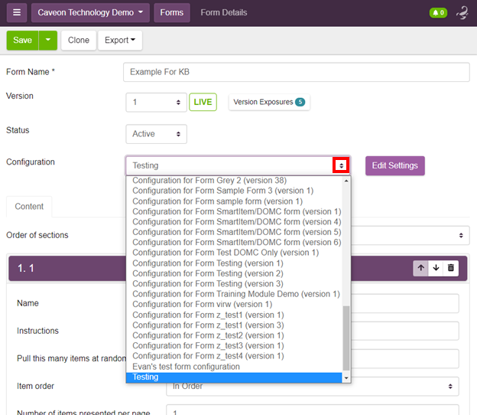Open the Order of sections dropdown
Image resolution: width=477 pixels, height=415 pixels.
pos(410,235)
